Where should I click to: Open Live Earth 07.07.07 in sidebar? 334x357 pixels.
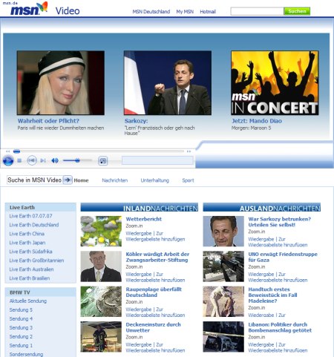(x=30, y=216)
